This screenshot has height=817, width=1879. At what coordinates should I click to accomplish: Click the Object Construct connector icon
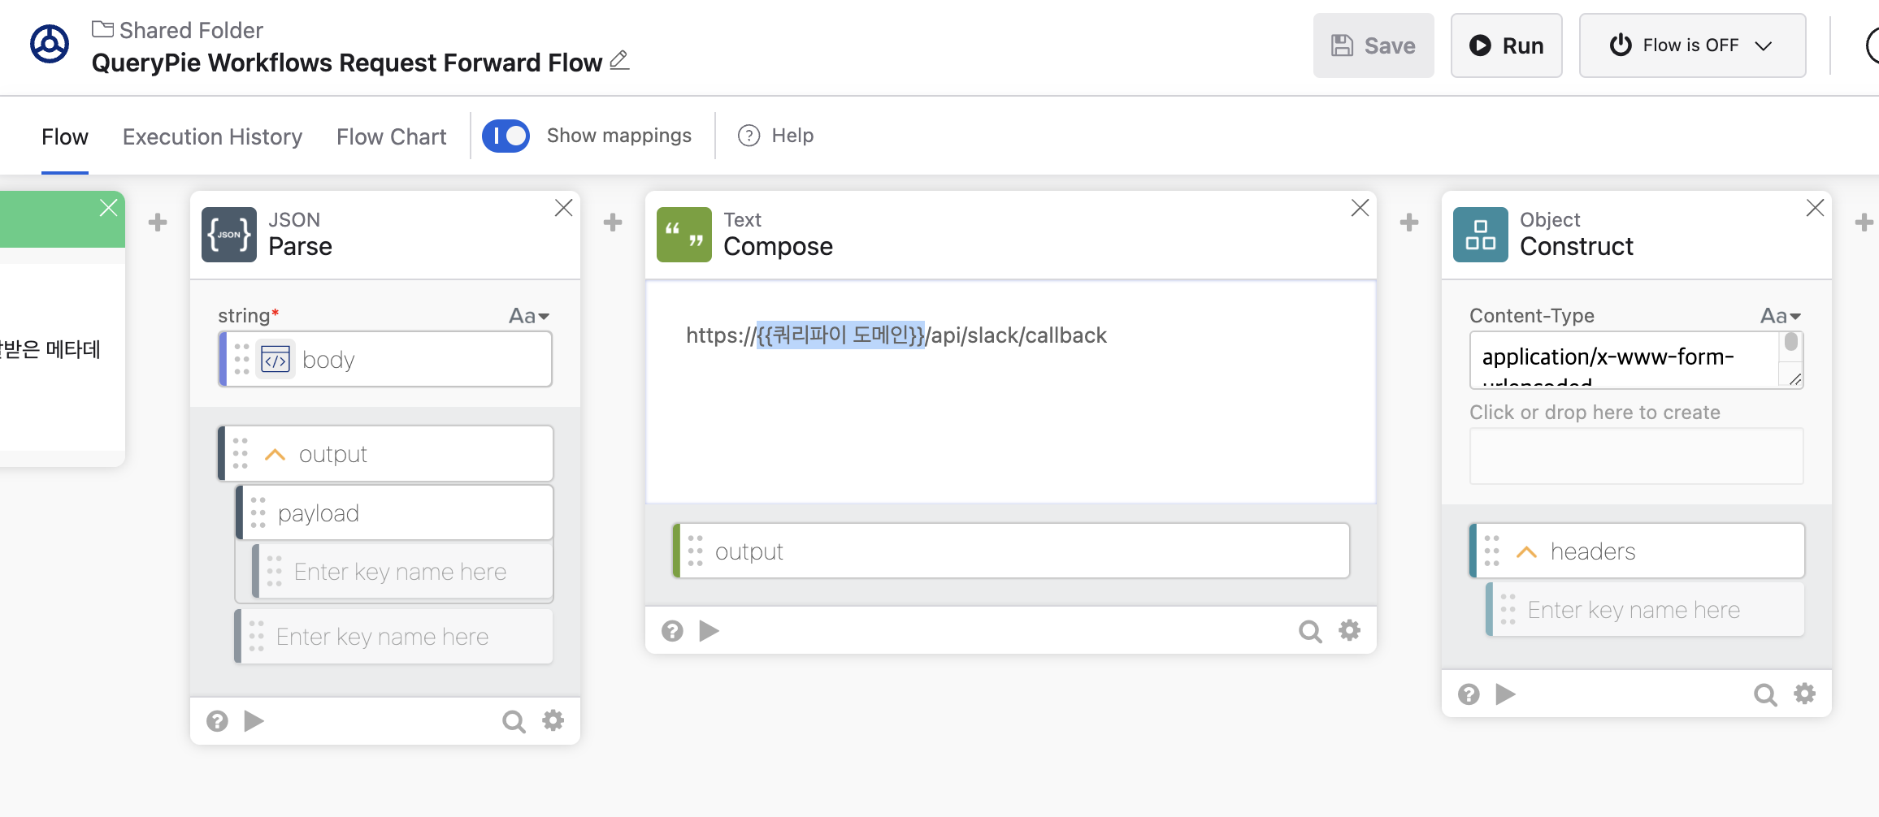pos(1480,235)
